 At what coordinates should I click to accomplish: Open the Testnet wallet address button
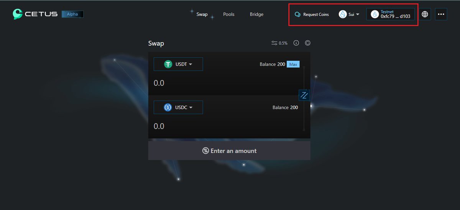pyautogui.click(x=391, y=14)
